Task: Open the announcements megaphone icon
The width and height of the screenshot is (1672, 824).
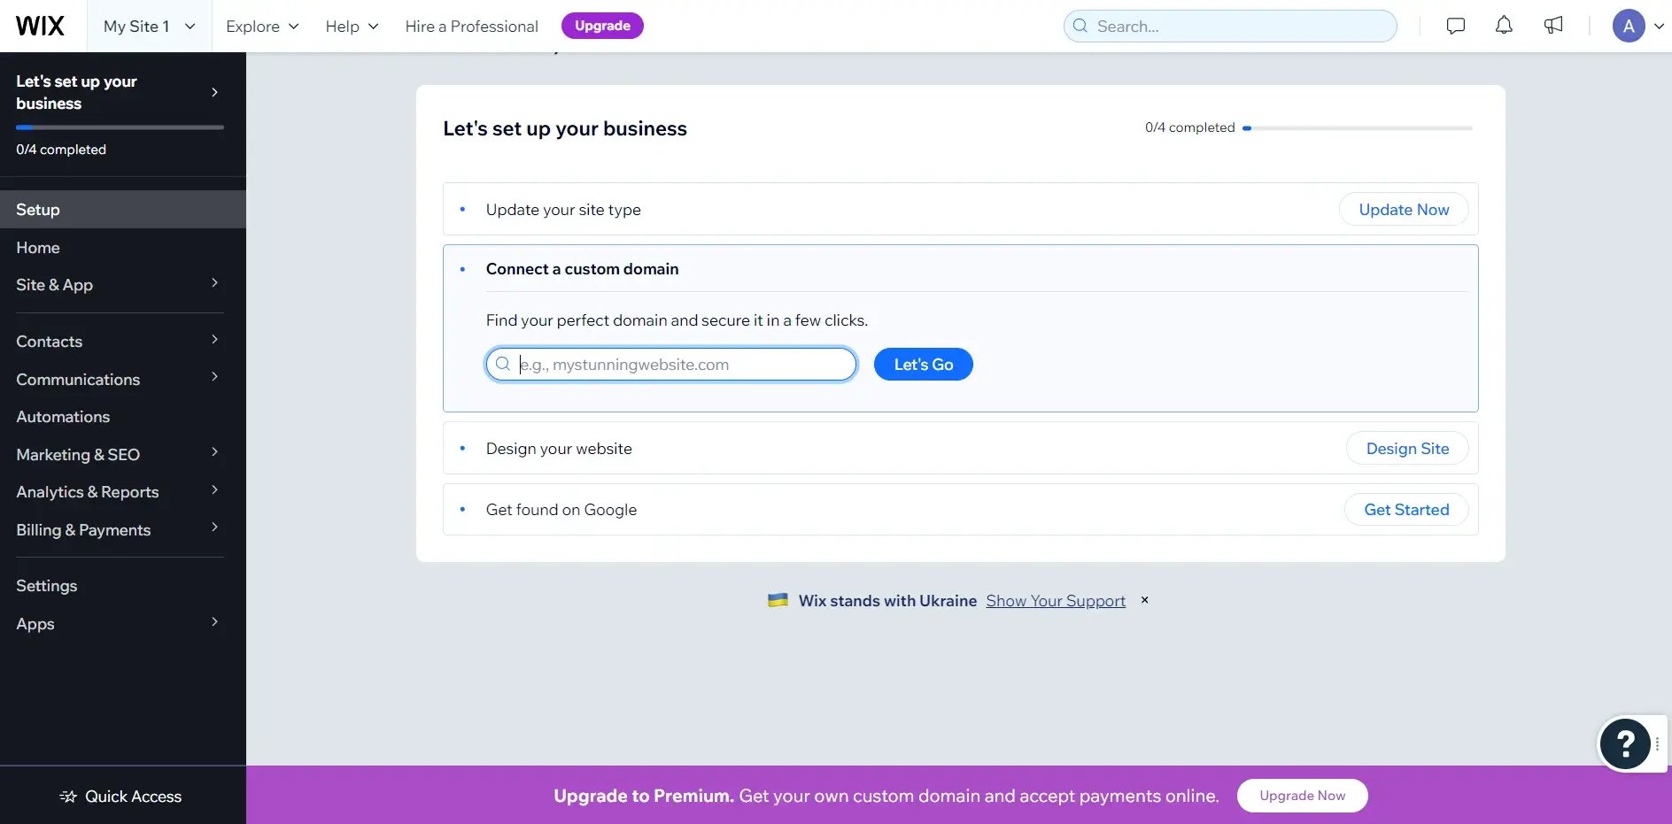Action: pos(1553,26)
